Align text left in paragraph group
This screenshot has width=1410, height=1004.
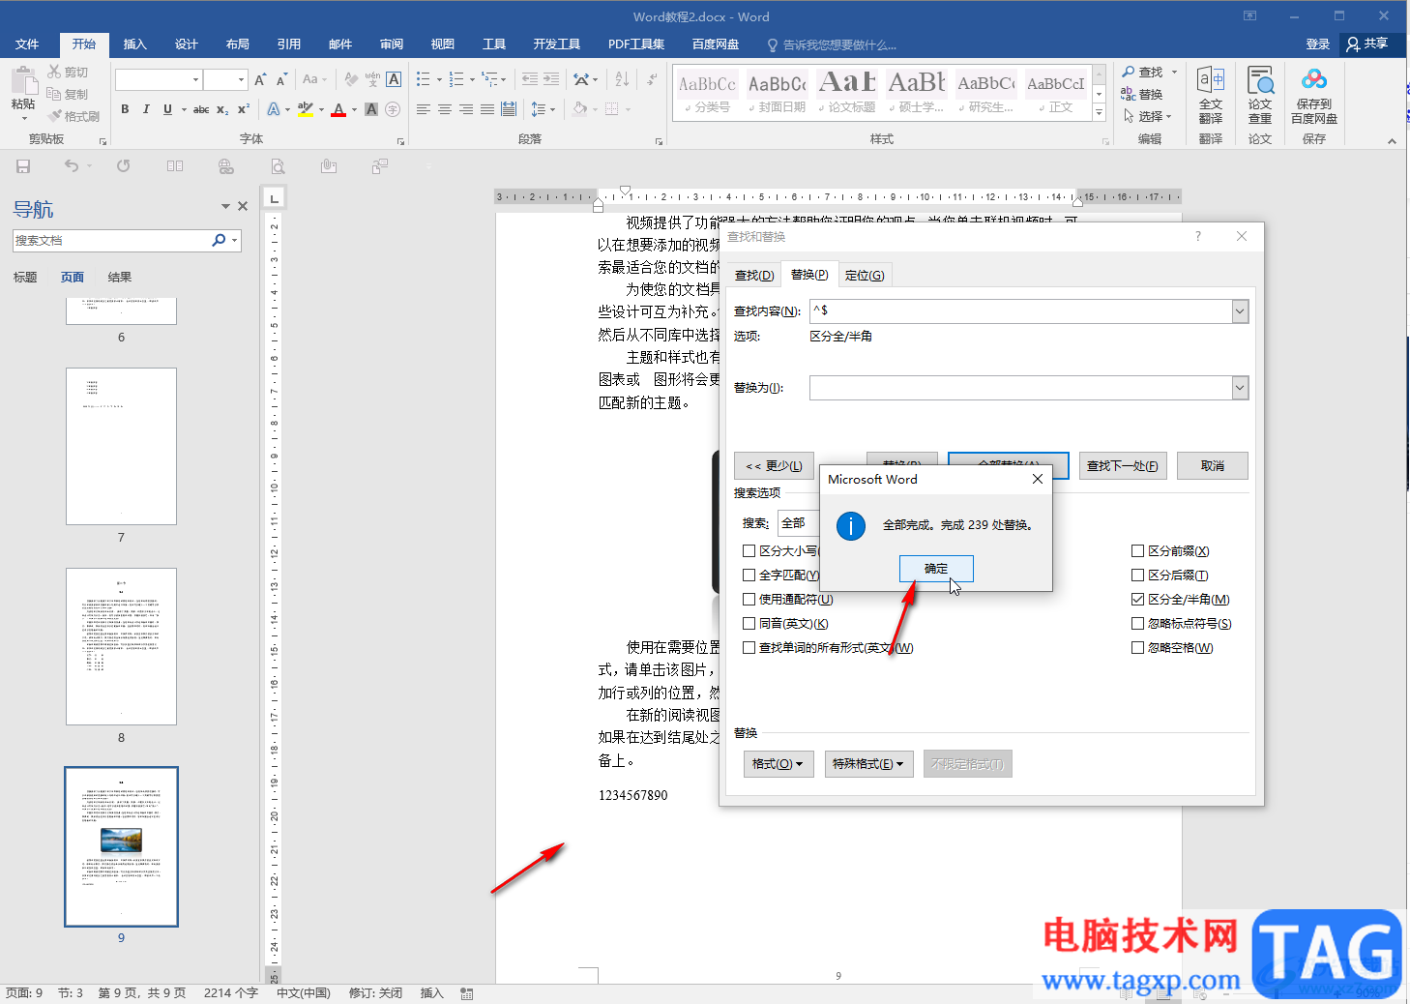point(424,109)
